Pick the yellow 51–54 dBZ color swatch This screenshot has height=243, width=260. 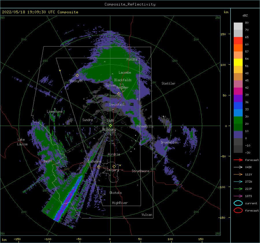click(238, 62)
